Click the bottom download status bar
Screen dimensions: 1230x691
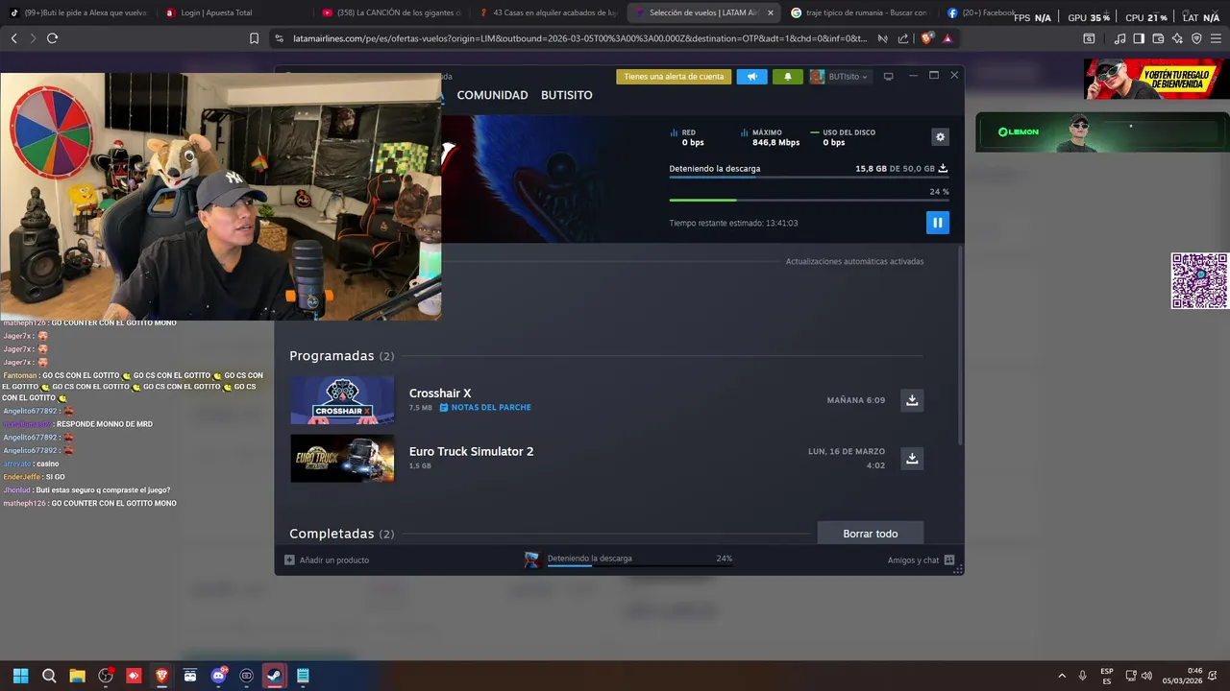[x=629, y=560]
